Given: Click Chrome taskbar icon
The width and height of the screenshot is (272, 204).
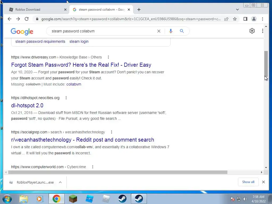Looking at the screenshot, I should pyautogui.click(x=56, y=199).
